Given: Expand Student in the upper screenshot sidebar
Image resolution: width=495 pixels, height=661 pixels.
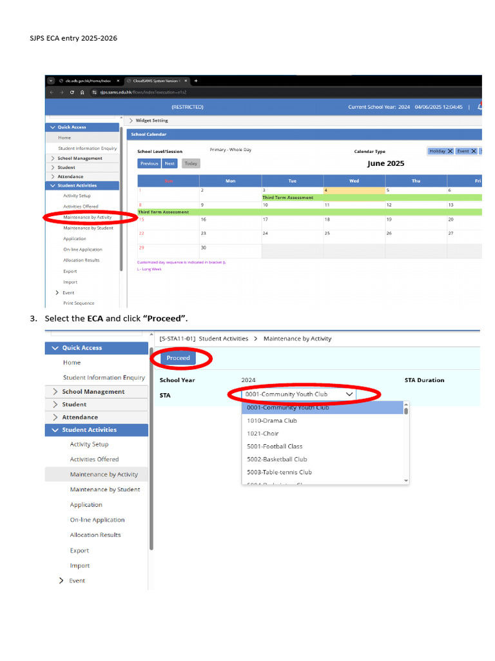Looking at the screenshot, I should click(x=82, y=167).
